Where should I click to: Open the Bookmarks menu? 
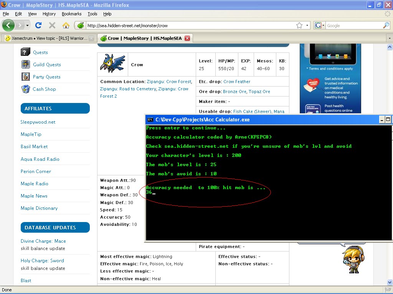pyautogui.click(x=72, y=14)
